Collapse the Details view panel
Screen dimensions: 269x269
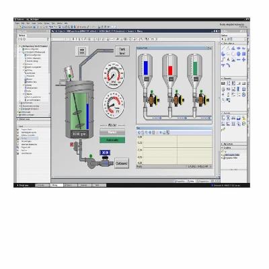coord(18,119)
